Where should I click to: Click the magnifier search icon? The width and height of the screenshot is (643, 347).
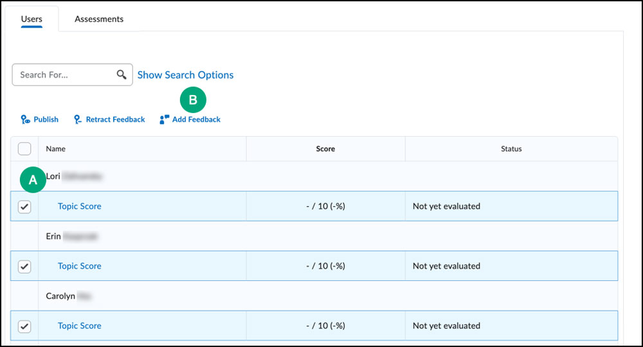(x=122, y=75)
